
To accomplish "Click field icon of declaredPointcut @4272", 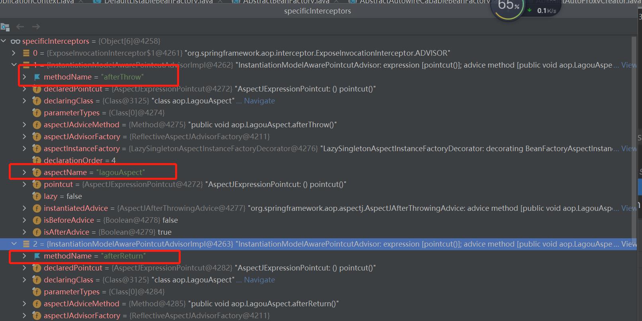I will (x=37, y=89).
